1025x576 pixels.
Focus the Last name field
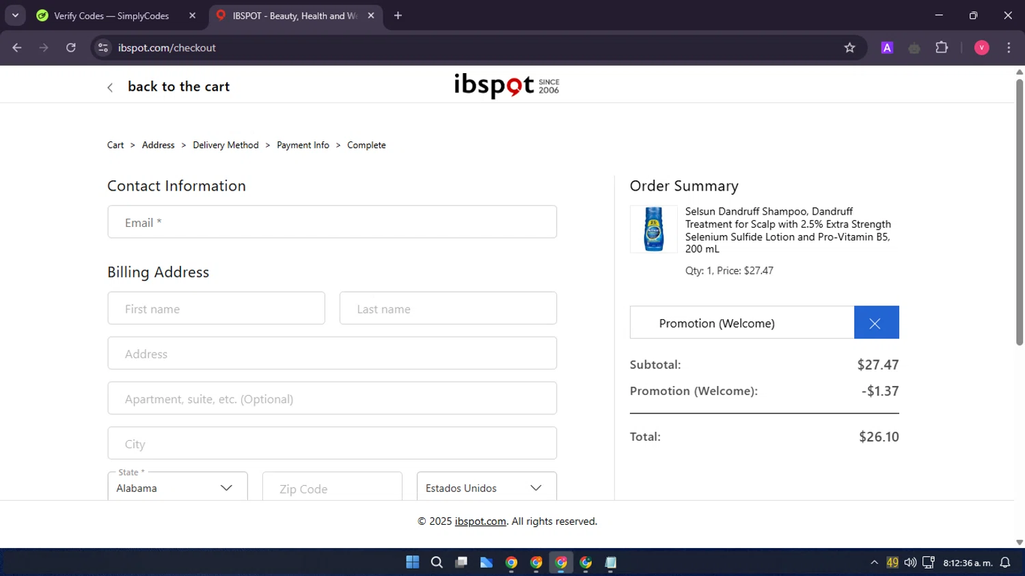click(448, 308)
